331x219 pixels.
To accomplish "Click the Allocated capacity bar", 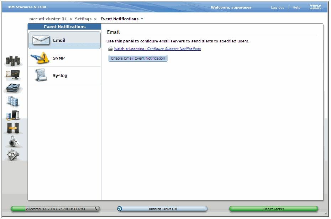I will (x=55, y=209).
